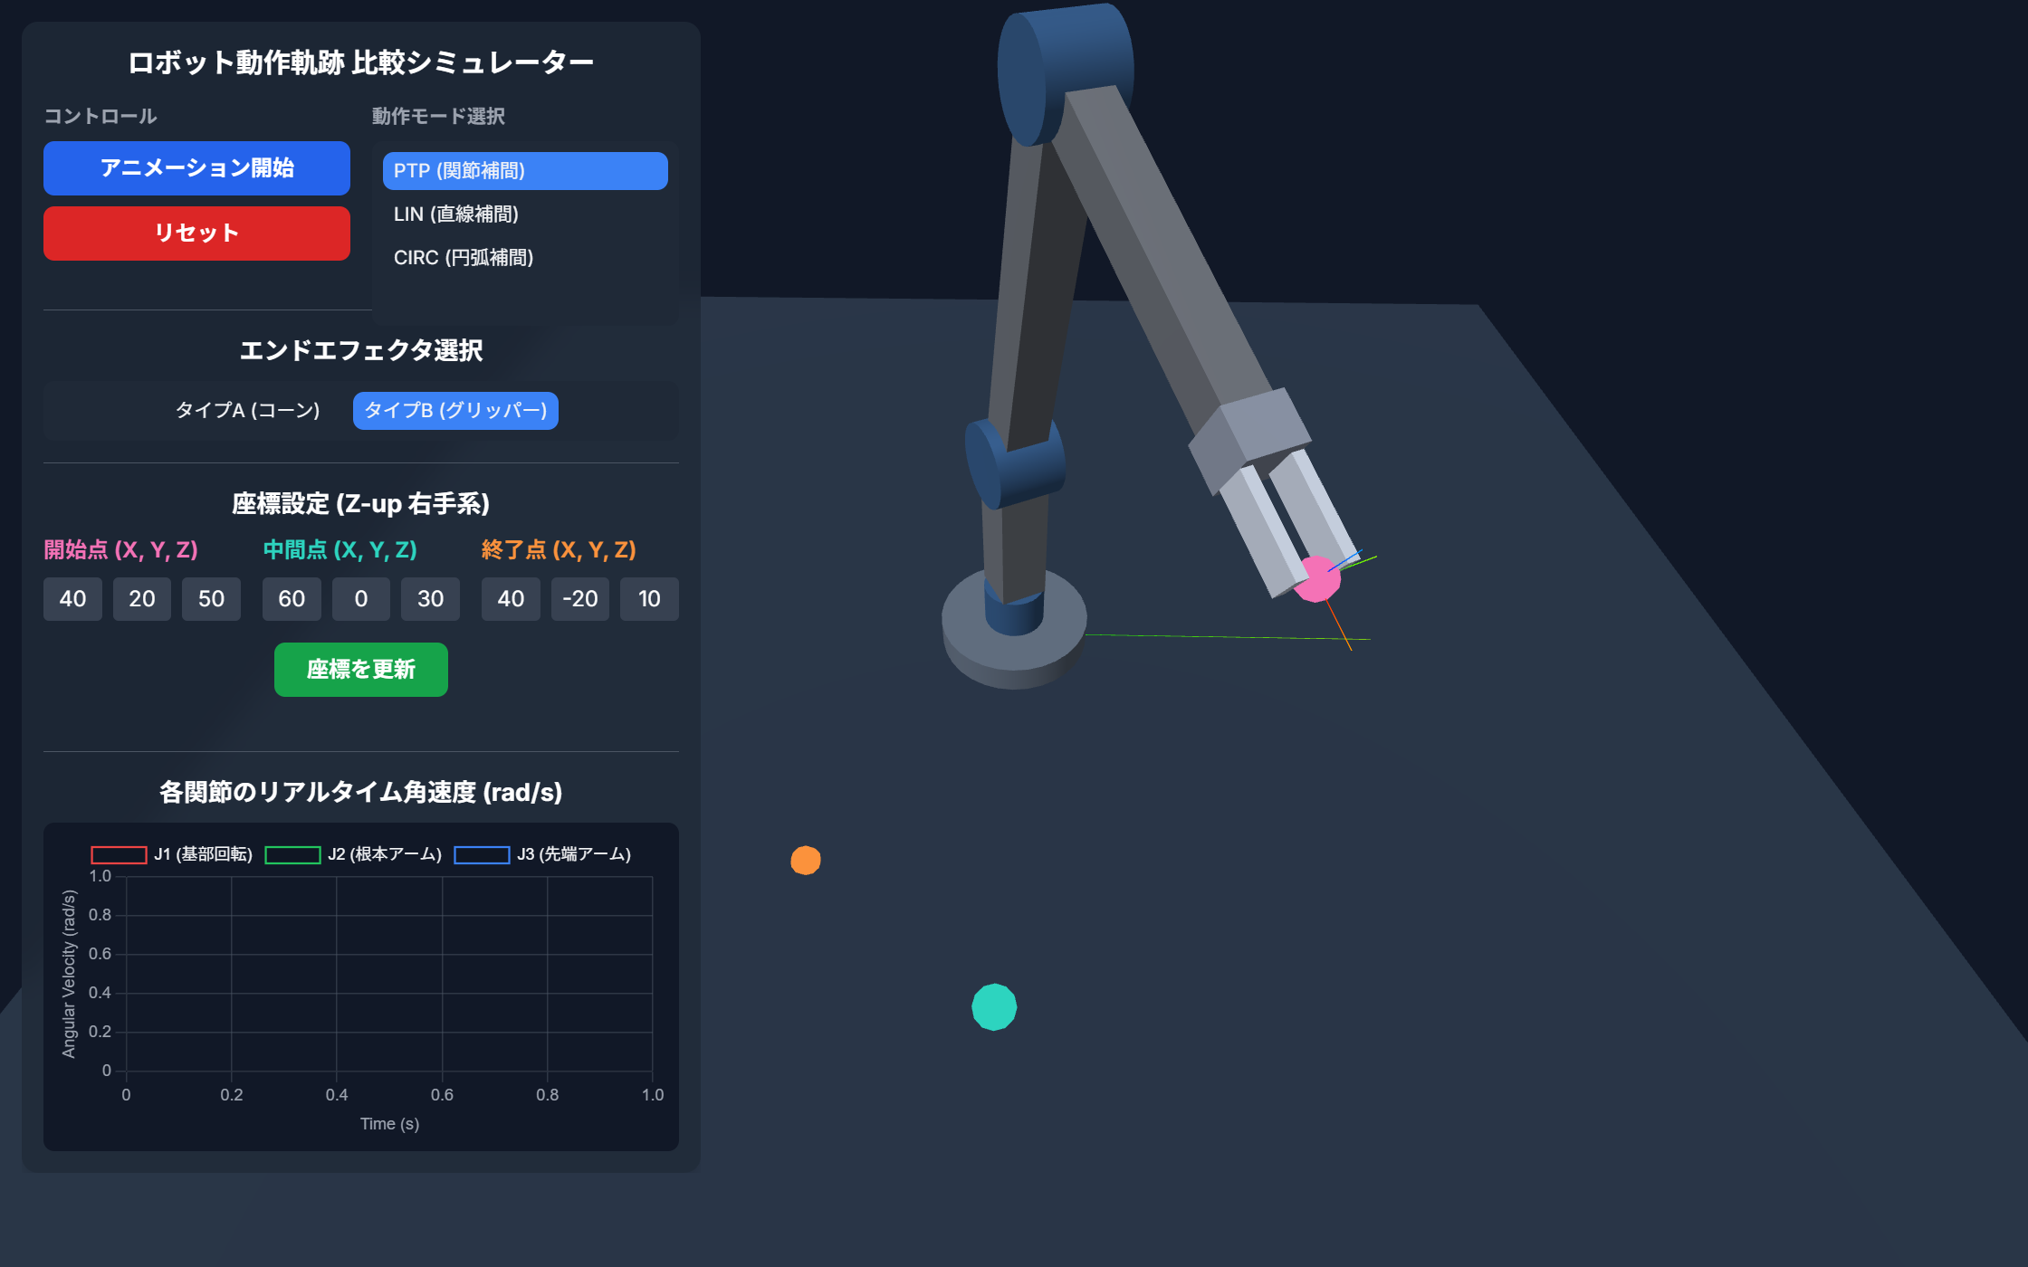Click the 座標設定 (Z-up 右手系) heading

pos(361,504)
